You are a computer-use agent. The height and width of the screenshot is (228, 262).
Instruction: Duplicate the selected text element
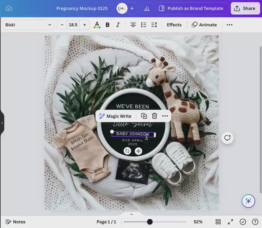pyautogui.click(x=144, y=116)
